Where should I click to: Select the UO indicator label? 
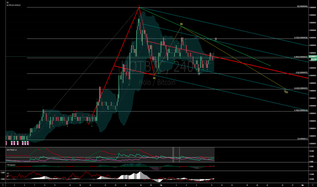tap(8, 174)
